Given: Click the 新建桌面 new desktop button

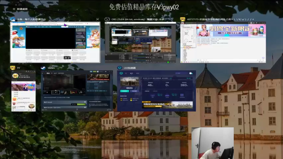Looking at the screenshot, I should [x=20, y=9].
